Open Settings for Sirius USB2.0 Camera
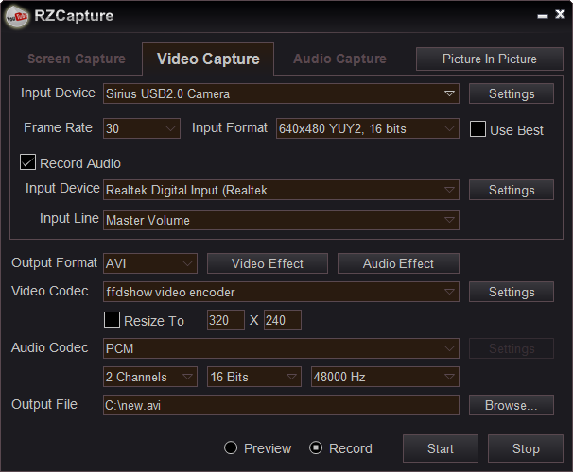 pyautogui.click(x=512, y=93)
